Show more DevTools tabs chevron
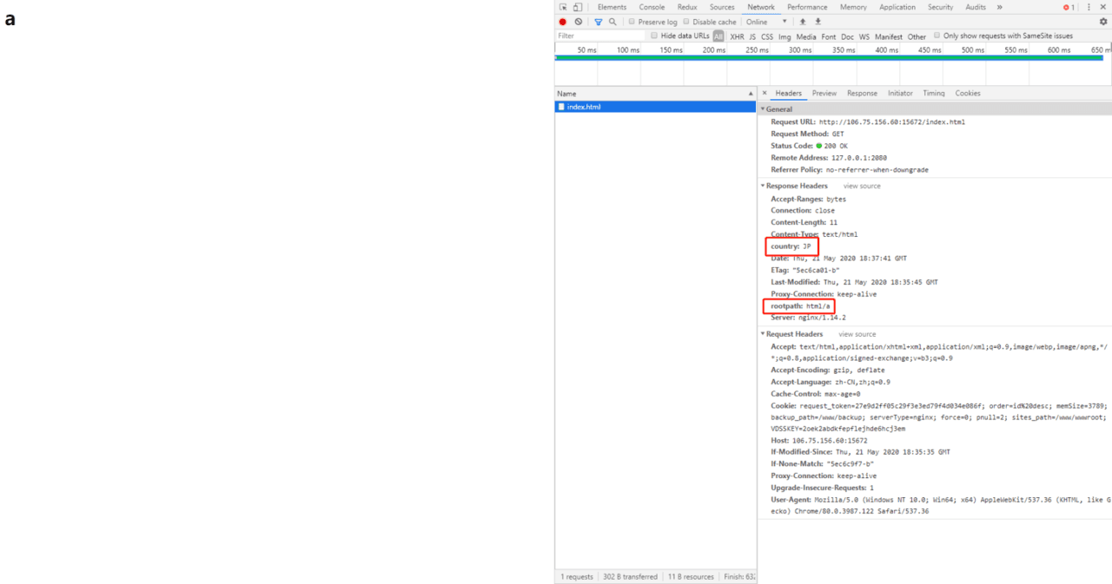The width and height of the screenshot is (1112, 584). tap(999, 7)
